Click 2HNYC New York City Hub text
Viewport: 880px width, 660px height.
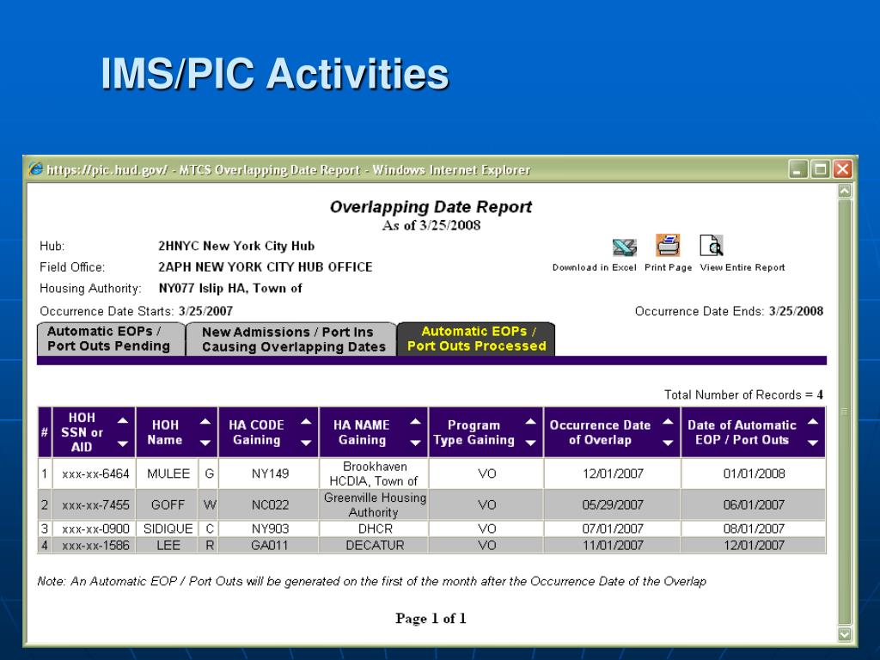tap(236, 247)
